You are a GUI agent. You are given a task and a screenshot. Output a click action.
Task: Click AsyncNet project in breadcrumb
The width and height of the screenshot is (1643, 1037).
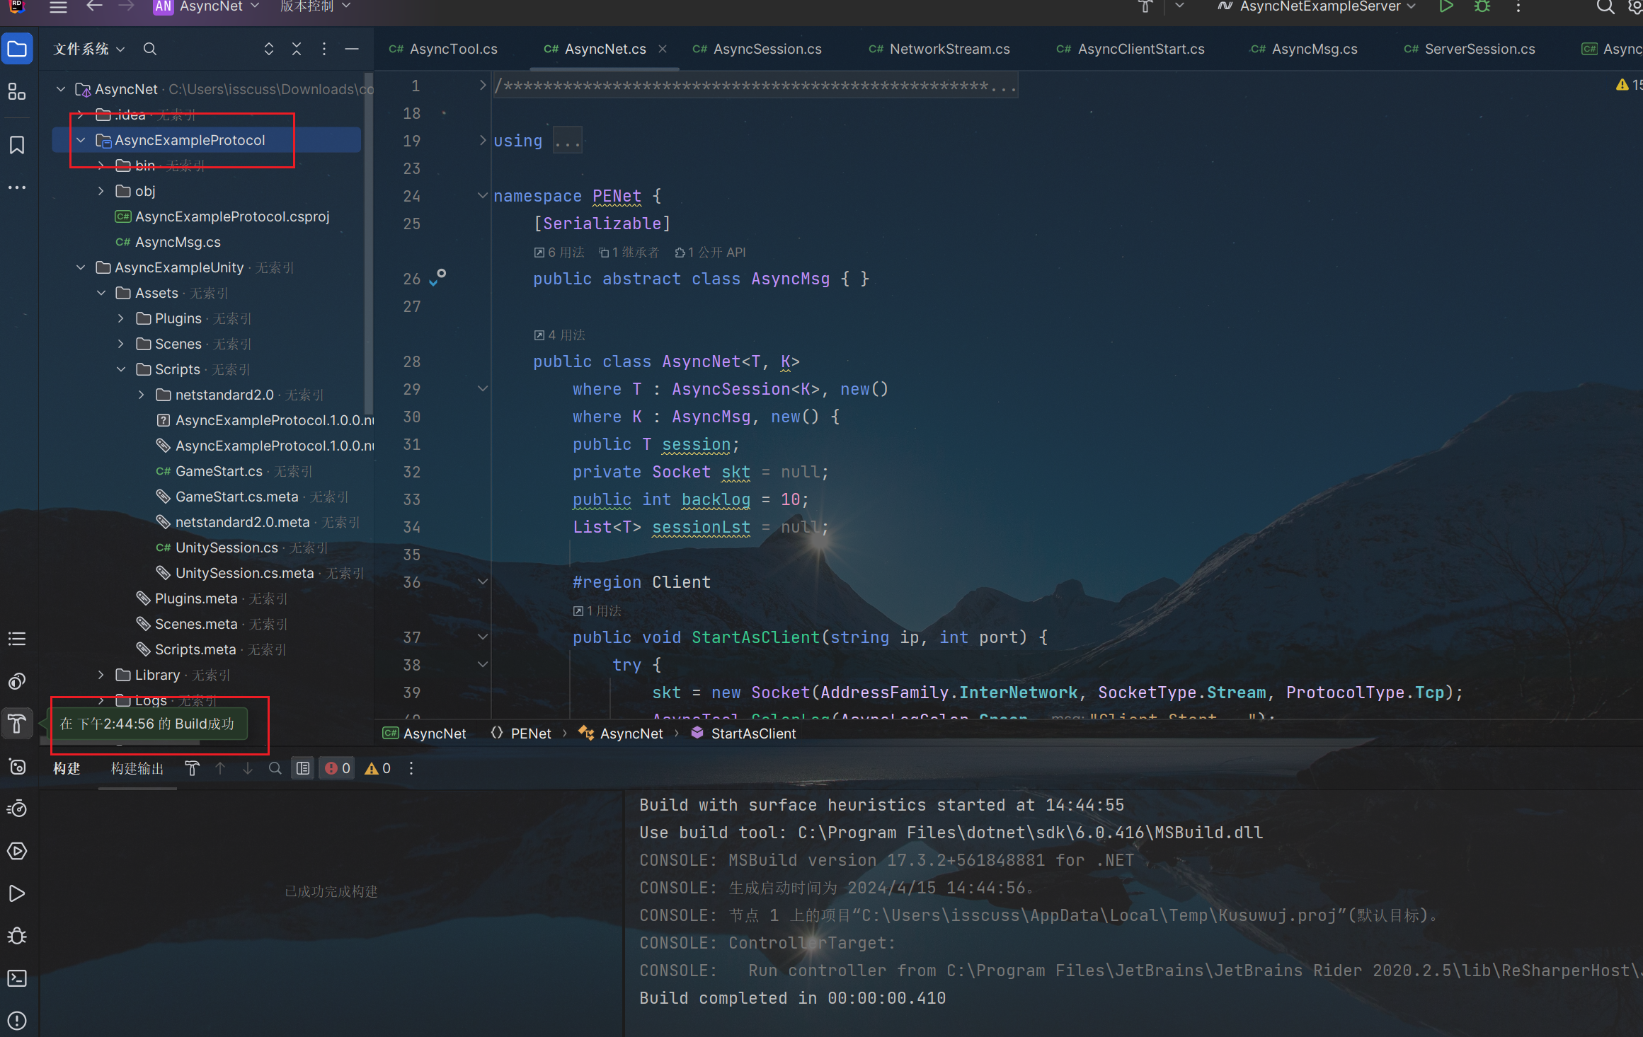tap(425, 734)
